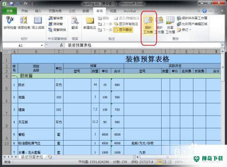Click the 拼写检查 spell check icon
Image resolution: width=227 pixels, height=167 pixels.
click(x=10, y=23)
